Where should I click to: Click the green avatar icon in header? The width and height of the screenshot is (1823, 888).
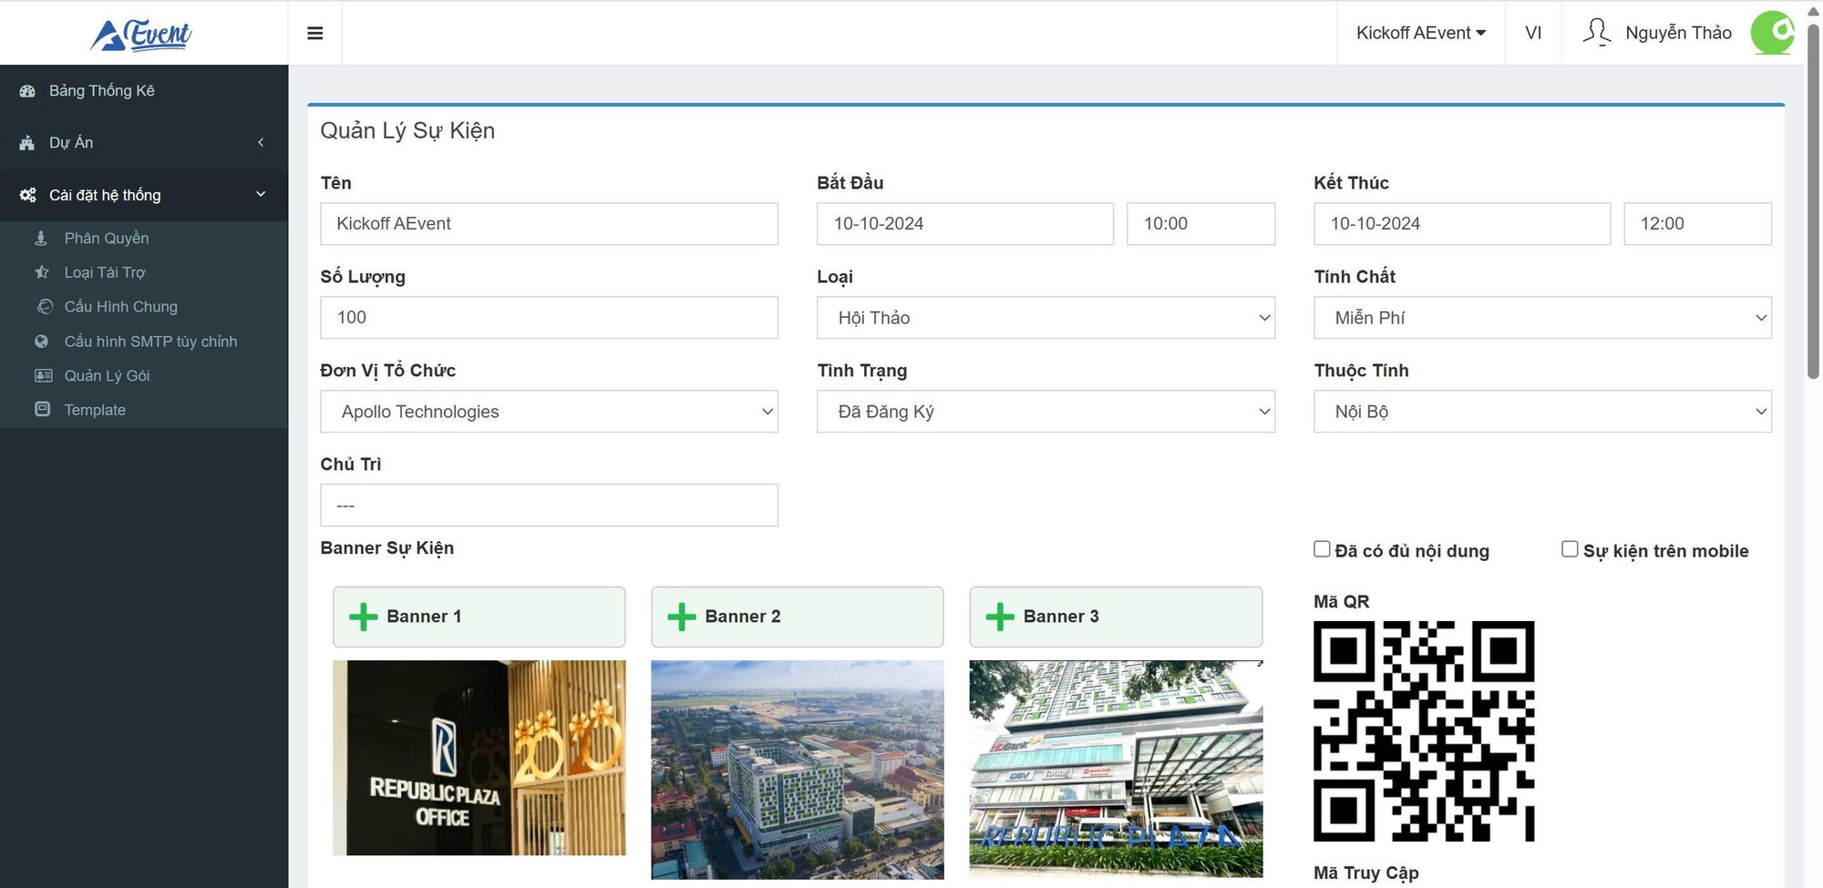pos(1773,33)
